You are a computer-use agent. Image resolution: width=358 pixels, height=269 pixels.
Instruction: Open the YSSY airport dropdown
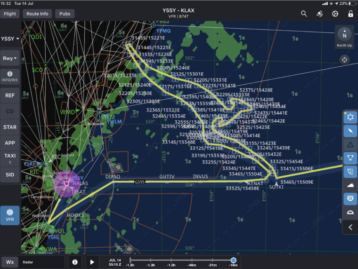point(10,39)
